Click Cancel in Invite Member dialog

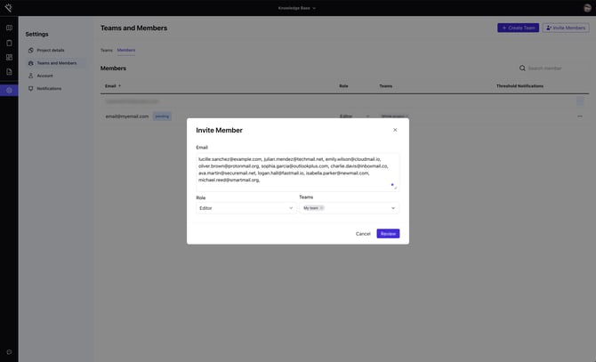(363, 234)
